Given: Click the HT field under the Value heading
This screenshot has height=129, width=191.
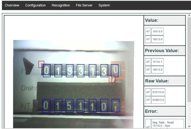Looking at the screenshot, I should pos(157,39).
